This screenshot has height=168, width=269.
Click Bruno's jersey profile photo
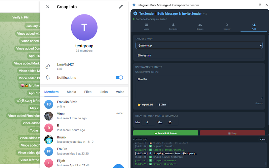[49, 139]
